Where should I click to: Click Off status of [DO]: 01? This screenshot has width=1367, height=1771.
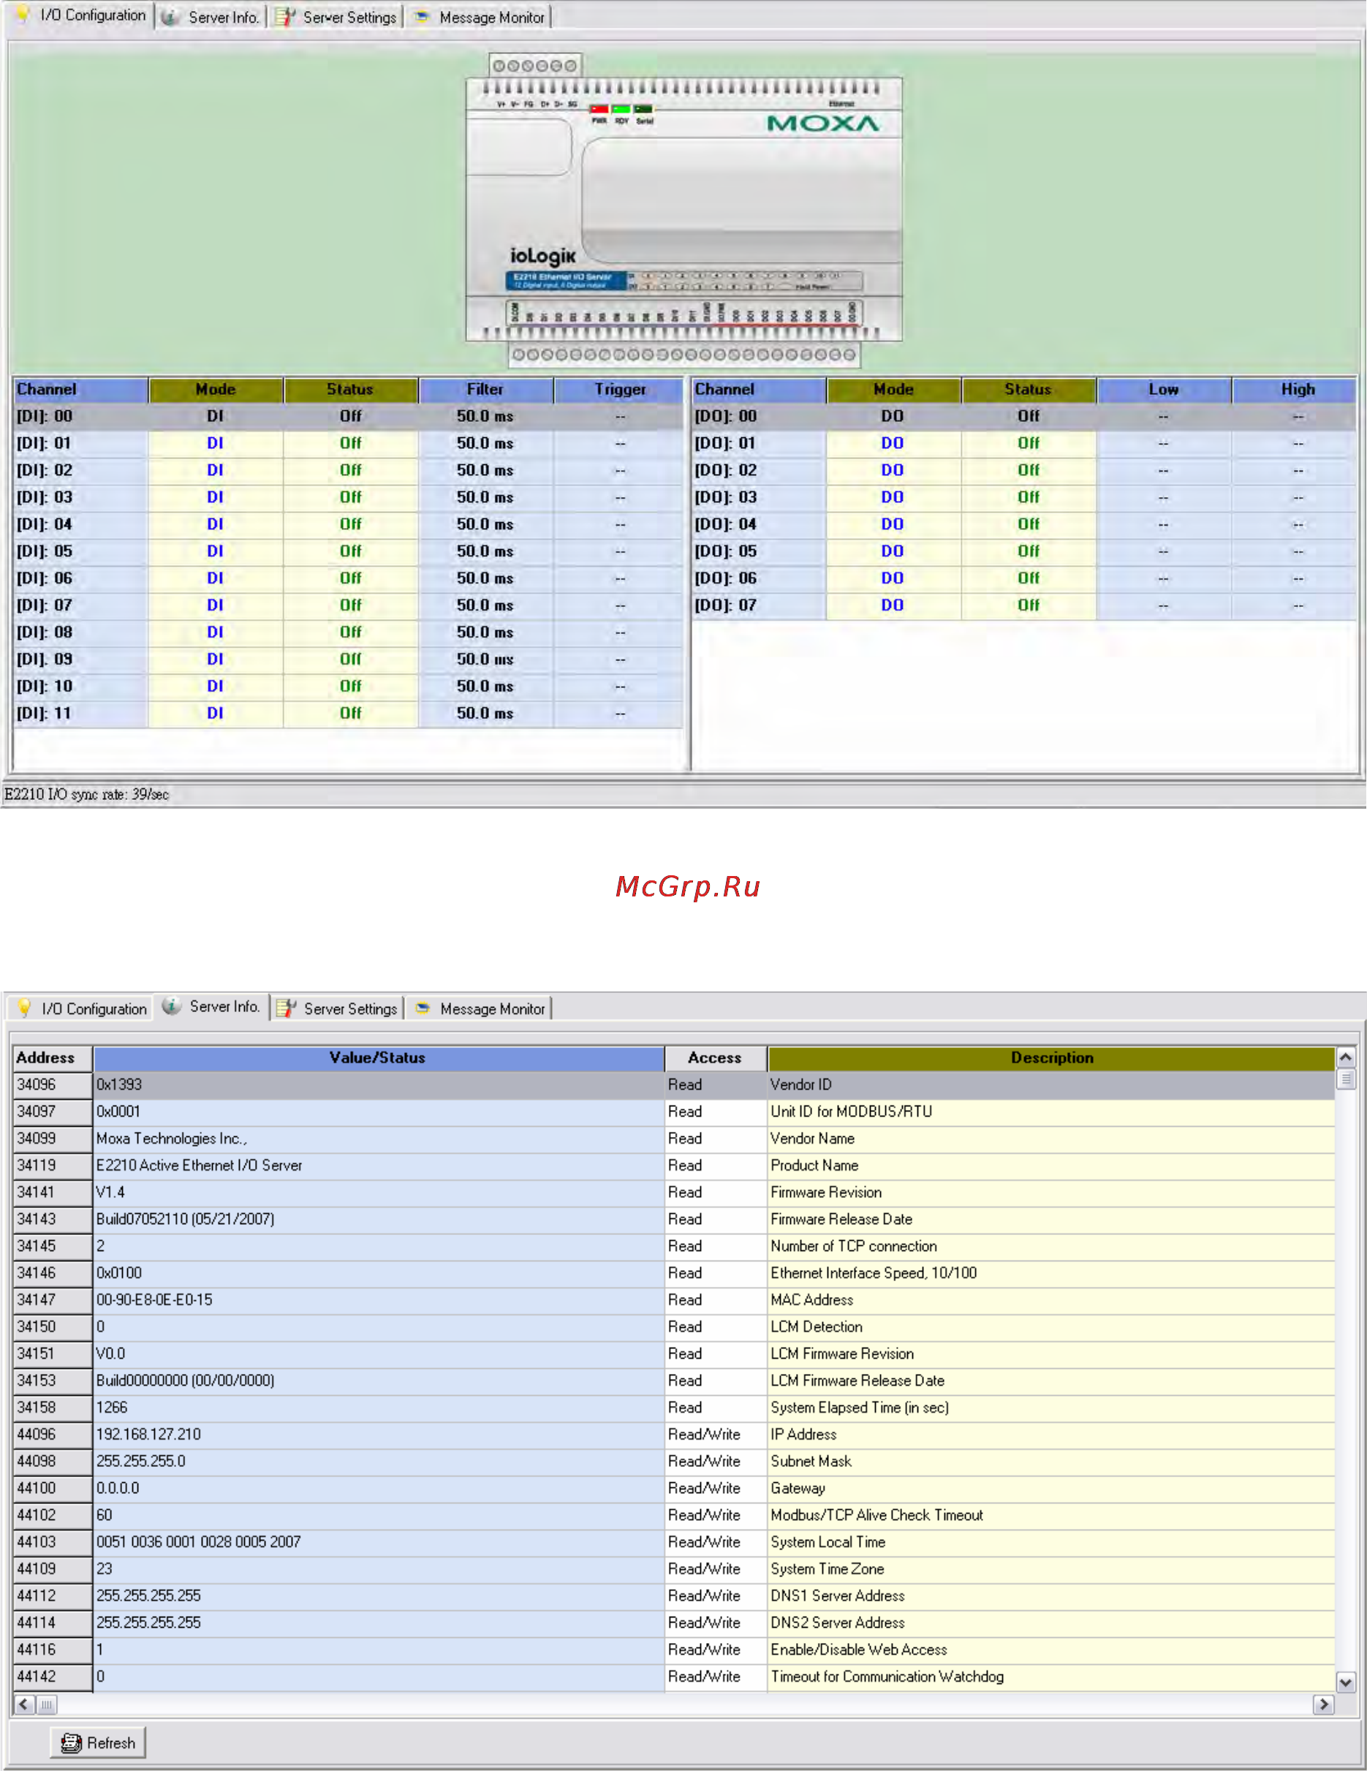point(1028,444)
